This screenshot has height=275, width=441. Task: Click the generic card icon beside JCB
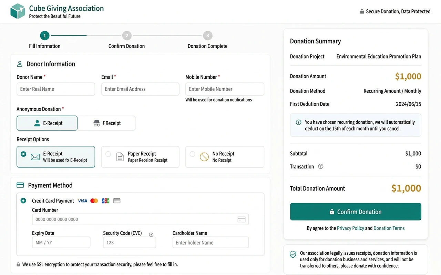(x=117, y=201)
